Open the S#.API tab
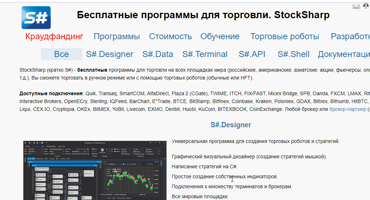 (252, 54)
